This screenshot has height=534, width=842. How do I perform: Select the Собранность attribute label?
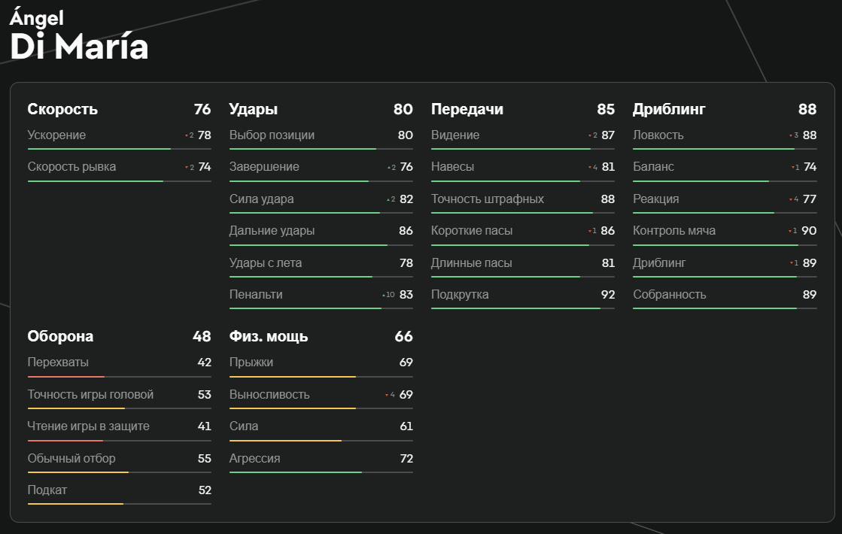(x=670, y=295)
